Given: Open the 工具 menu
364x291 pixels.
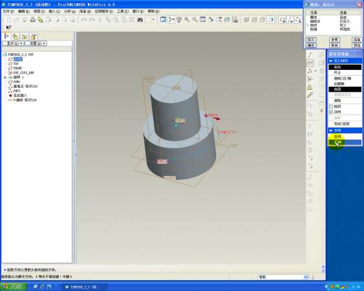Looking at the screenshot, I should pos(123,11).
